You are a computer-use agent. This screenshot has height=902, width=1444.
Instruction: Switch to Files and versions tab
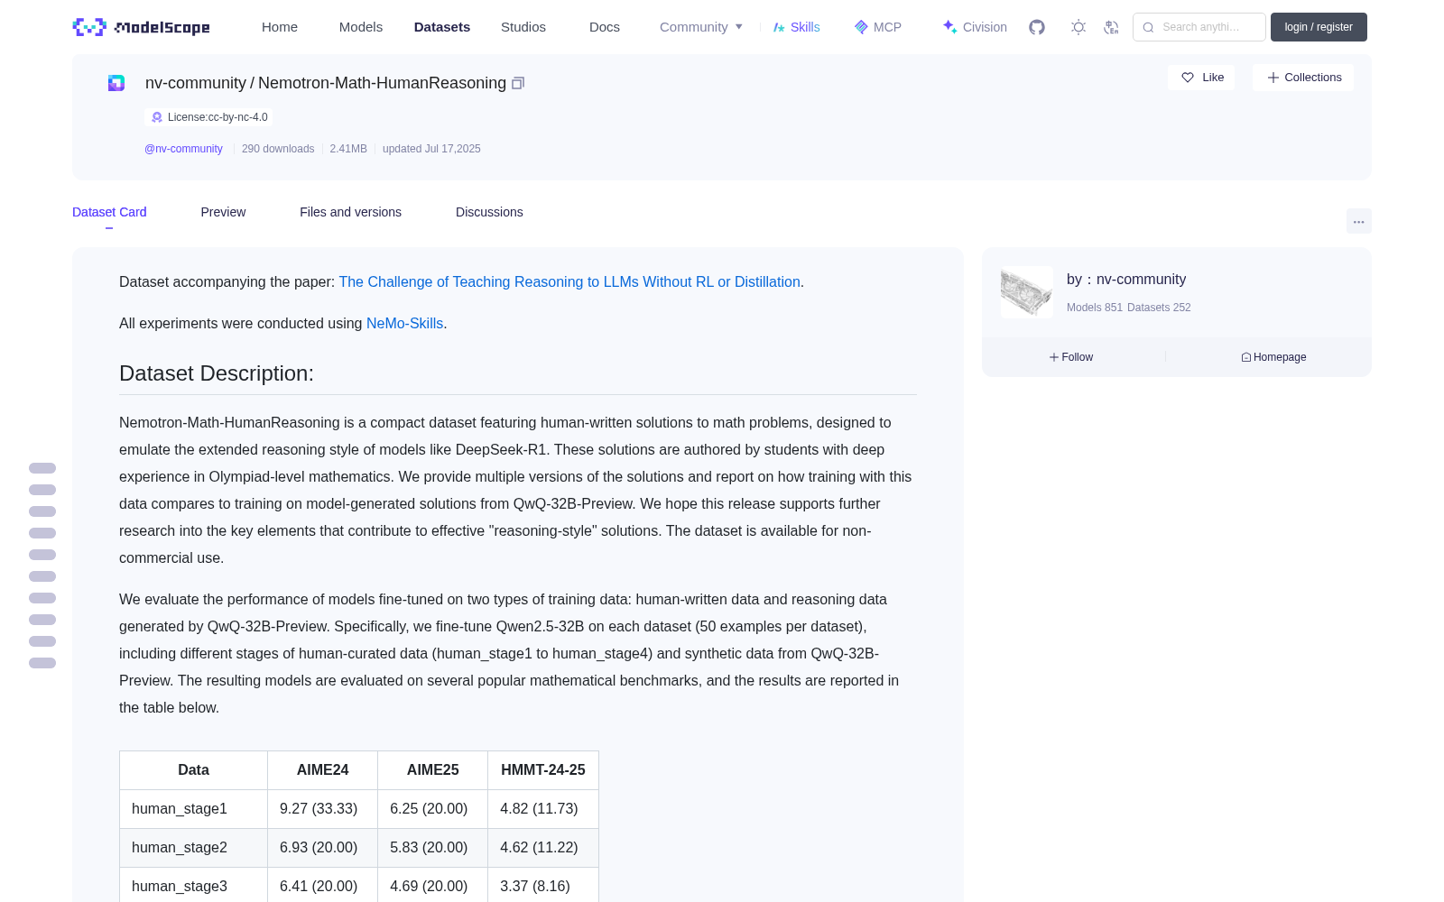[350, 212]
